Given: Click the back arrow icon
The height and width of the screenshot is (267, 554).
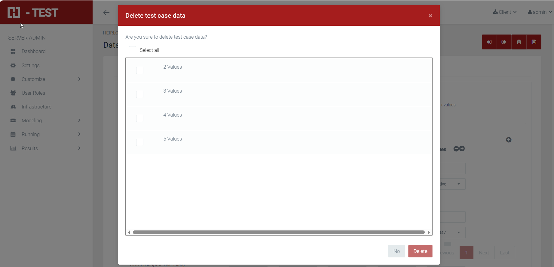Looking at the screenshot, I should (x=106, y=13).
